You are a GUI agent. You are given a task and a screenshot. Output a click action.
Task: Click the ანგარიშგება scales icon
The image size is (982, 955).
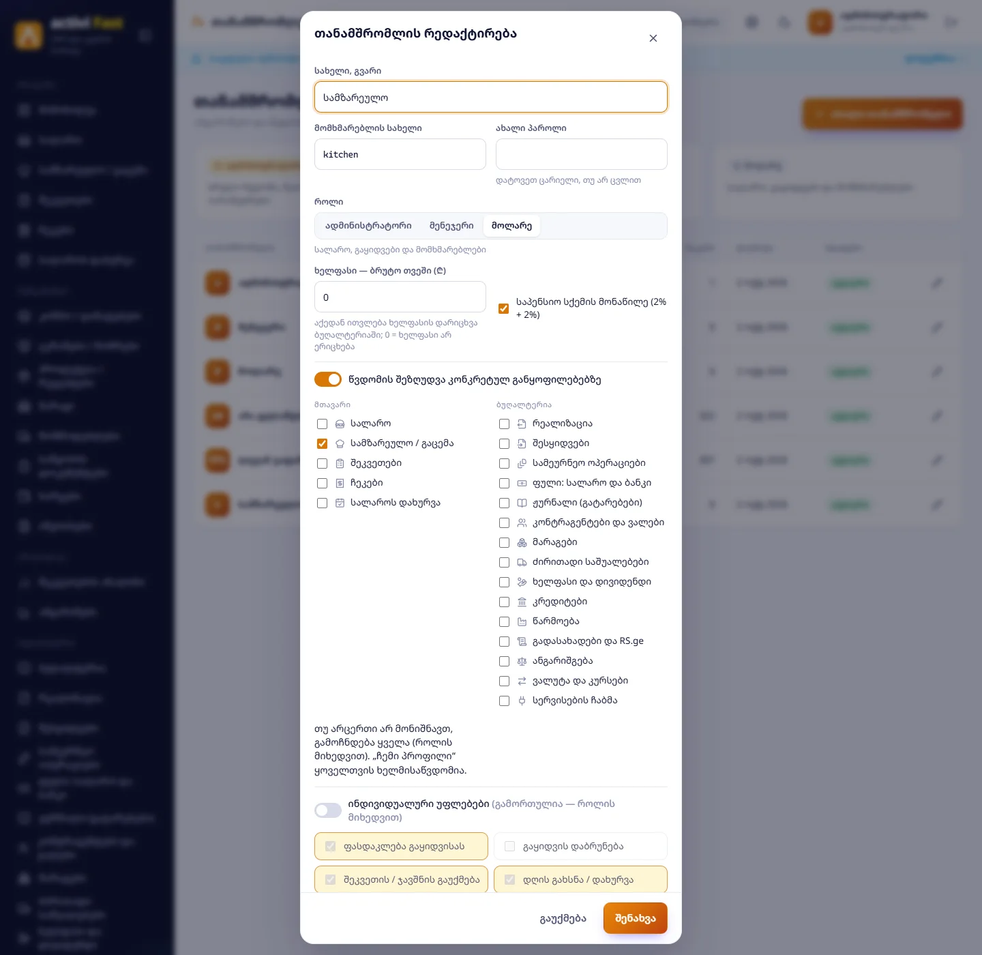522,661
